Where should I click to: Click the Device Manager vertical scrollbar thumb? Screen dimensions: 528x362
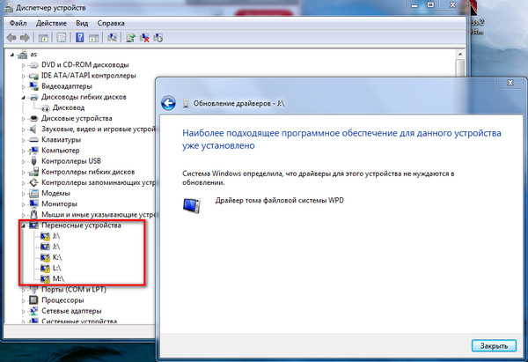(x=460, y=68)
